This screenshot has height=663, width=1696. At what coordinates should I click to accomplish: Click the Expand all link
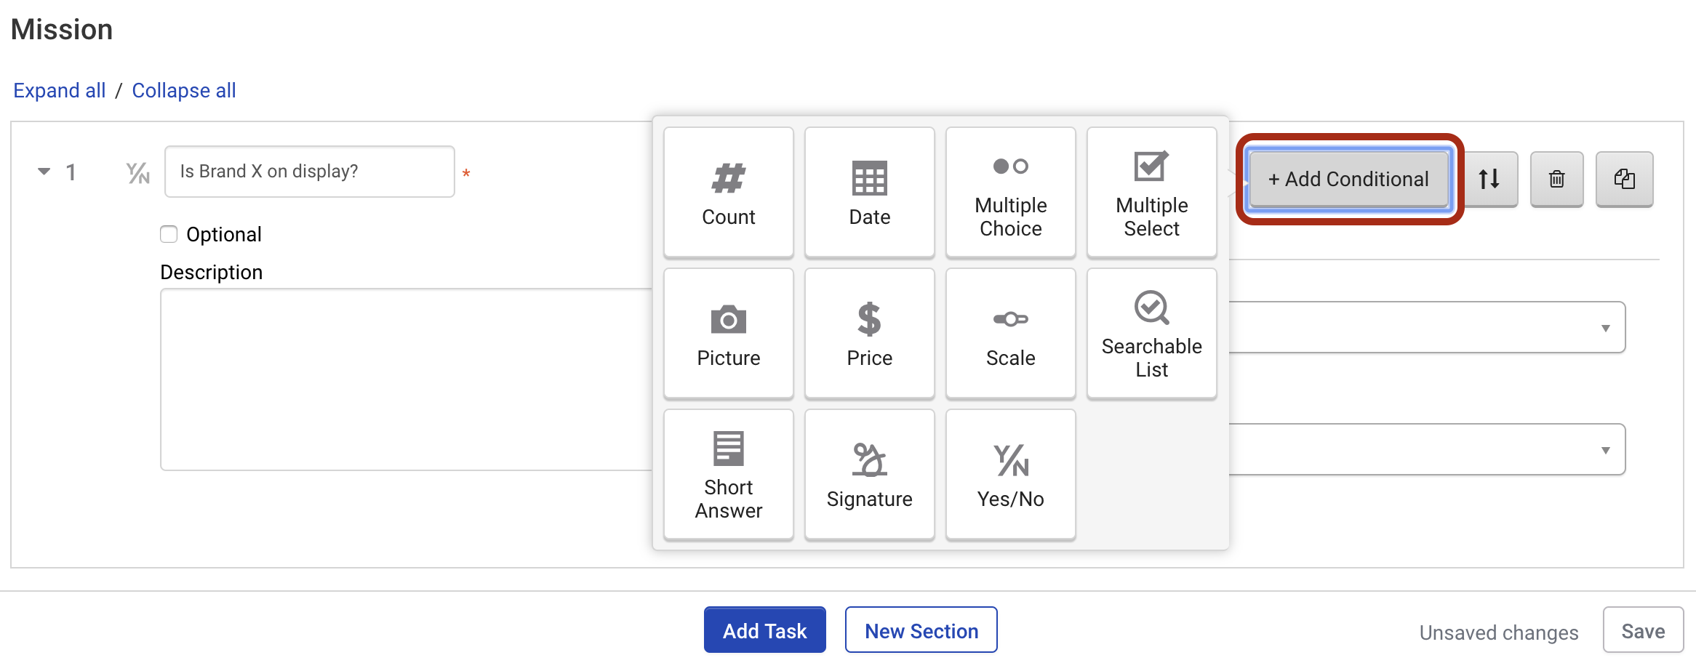tap(60, 90)
